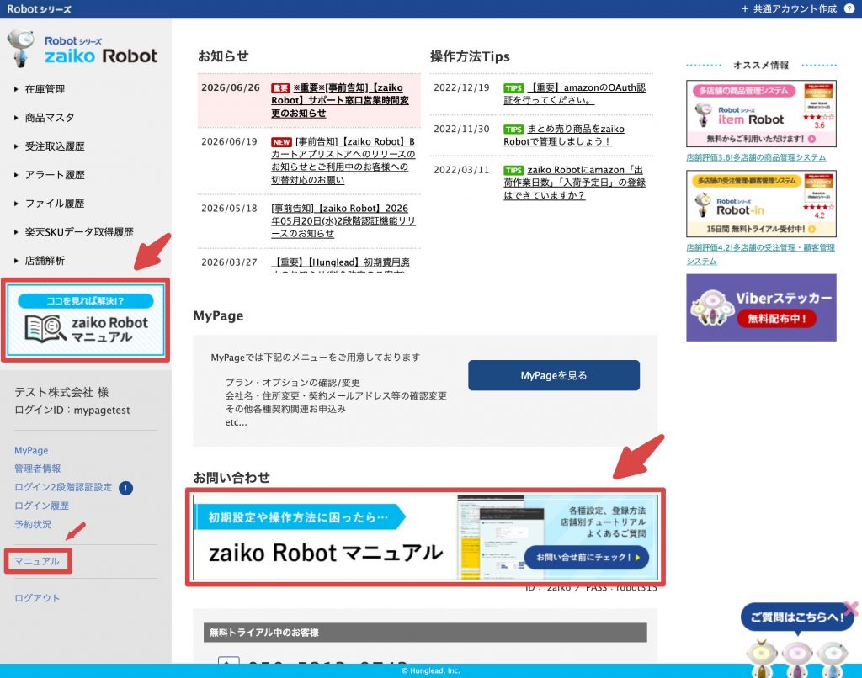Open the 2段階認証機能リリース notice

coord(343,221)
